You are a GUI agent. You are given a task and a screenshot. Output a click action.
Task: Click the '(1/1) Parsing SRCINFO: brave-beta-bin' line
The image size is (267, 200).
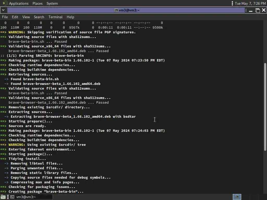point(42,56)
